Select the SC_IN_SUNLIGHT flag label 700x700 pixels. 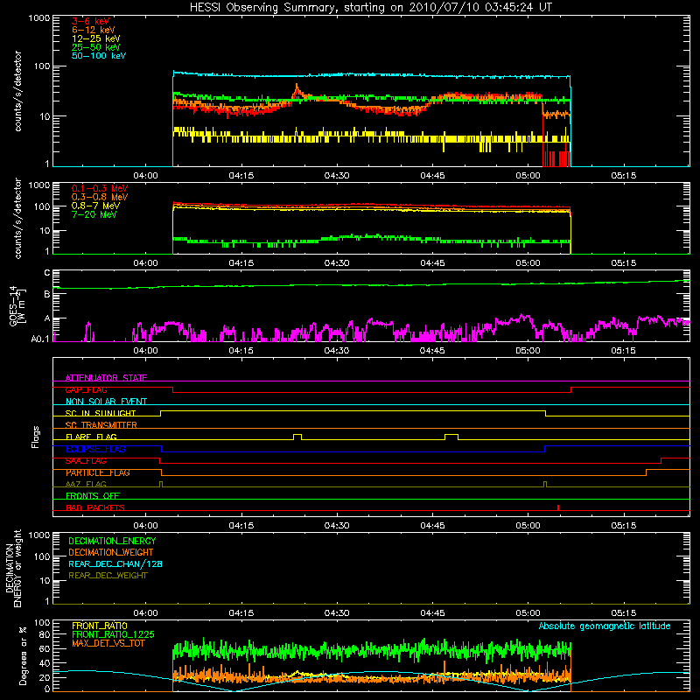(101, 413)
